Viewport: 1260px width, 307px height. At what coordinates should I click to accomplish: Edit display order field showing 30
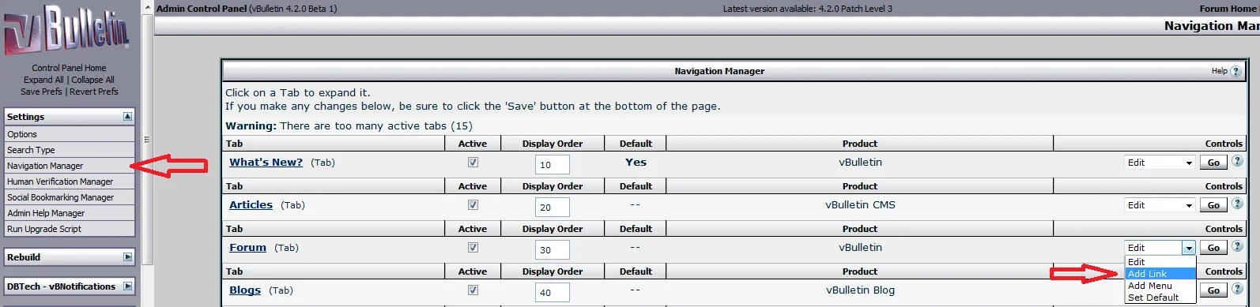point(552,249)
